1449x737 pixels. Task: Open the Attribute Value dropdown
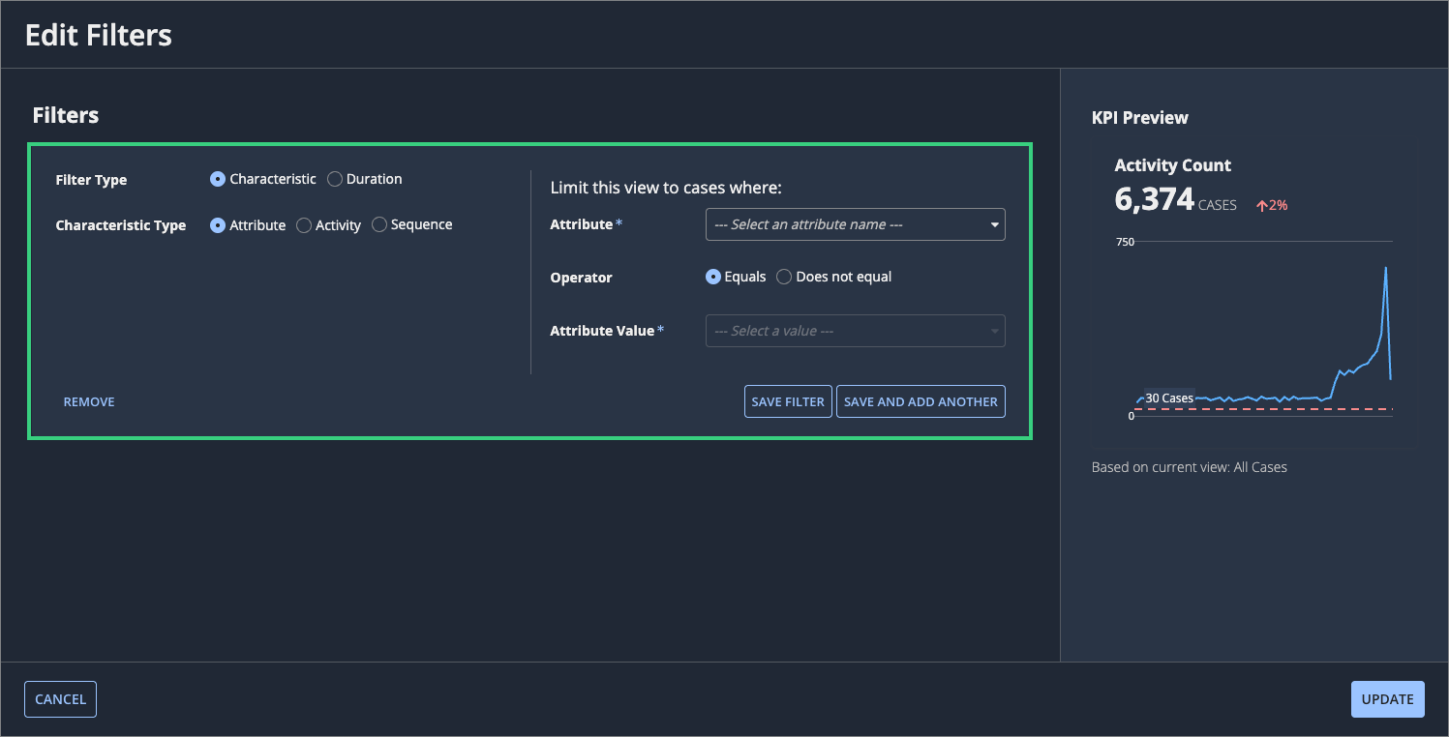coord(856,331)
